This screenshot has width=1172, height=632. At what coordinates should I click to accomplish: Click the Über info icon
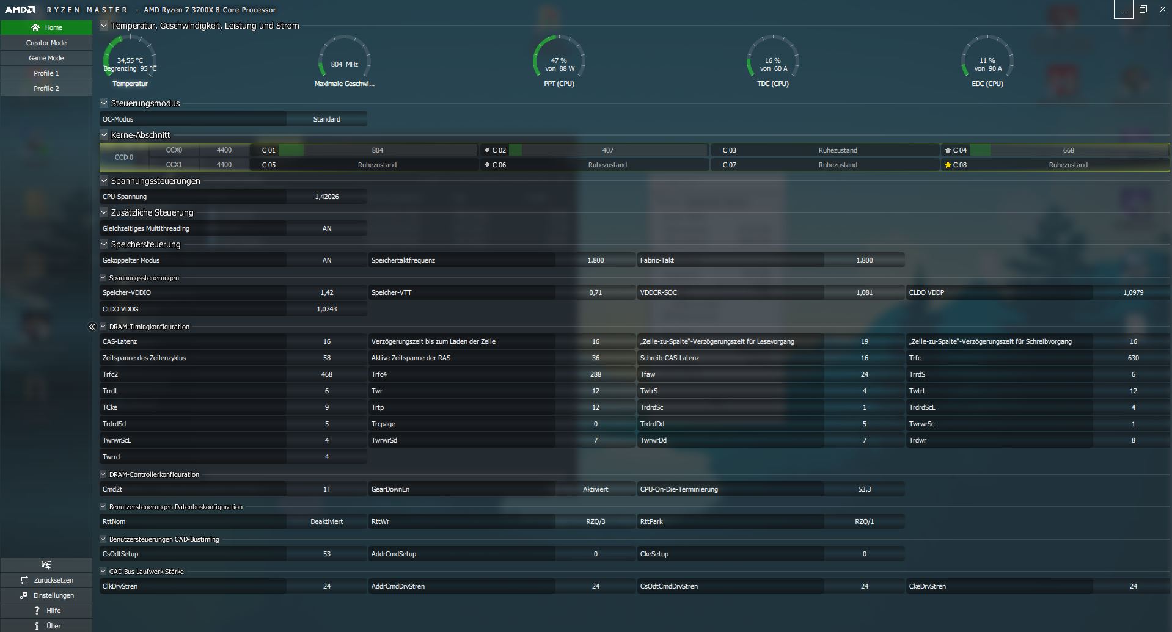pyautogui.click(x=37, y=626)
